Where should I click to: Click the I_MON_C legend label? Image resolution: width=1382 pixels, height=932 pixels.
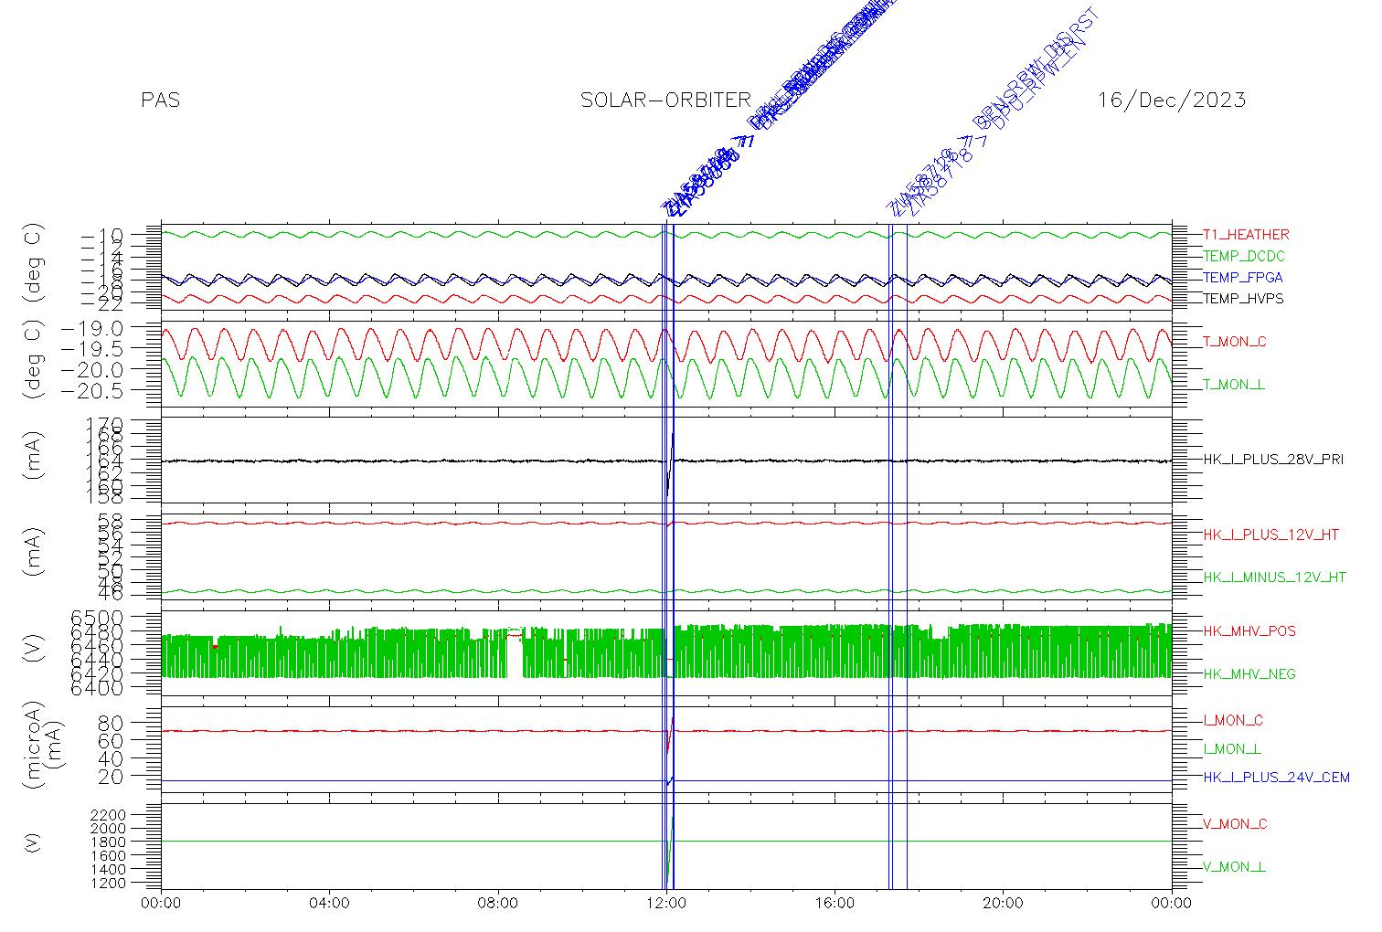click(x=1233, y=721)
